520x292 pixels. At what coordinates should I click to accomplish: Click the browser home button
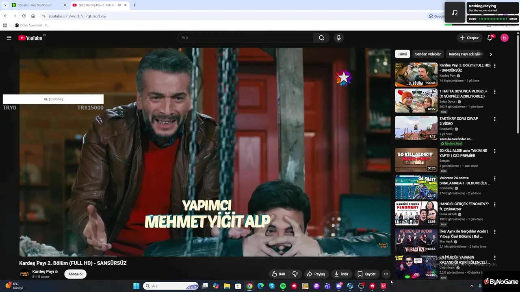click(x=33, y=16)
